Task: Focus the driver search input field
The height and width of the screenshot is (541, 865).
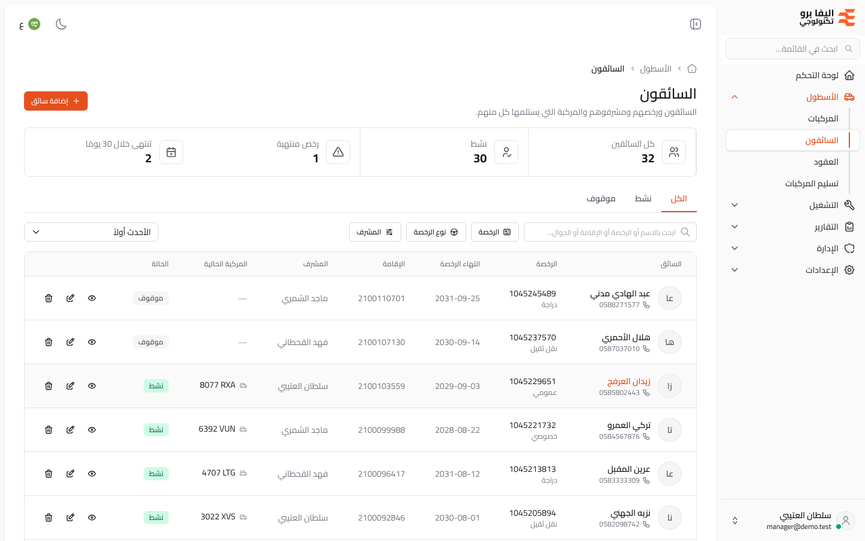Action: 610,232
